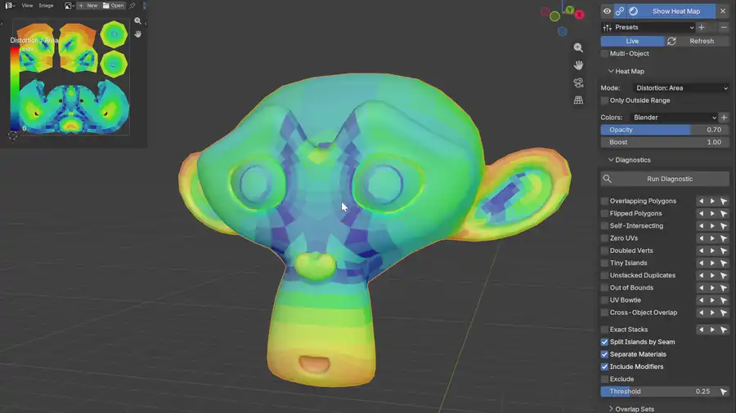This screenshot has width=736, height=413.
Task: Open Colors dropdown set to Blender
Action: point(673,118)
